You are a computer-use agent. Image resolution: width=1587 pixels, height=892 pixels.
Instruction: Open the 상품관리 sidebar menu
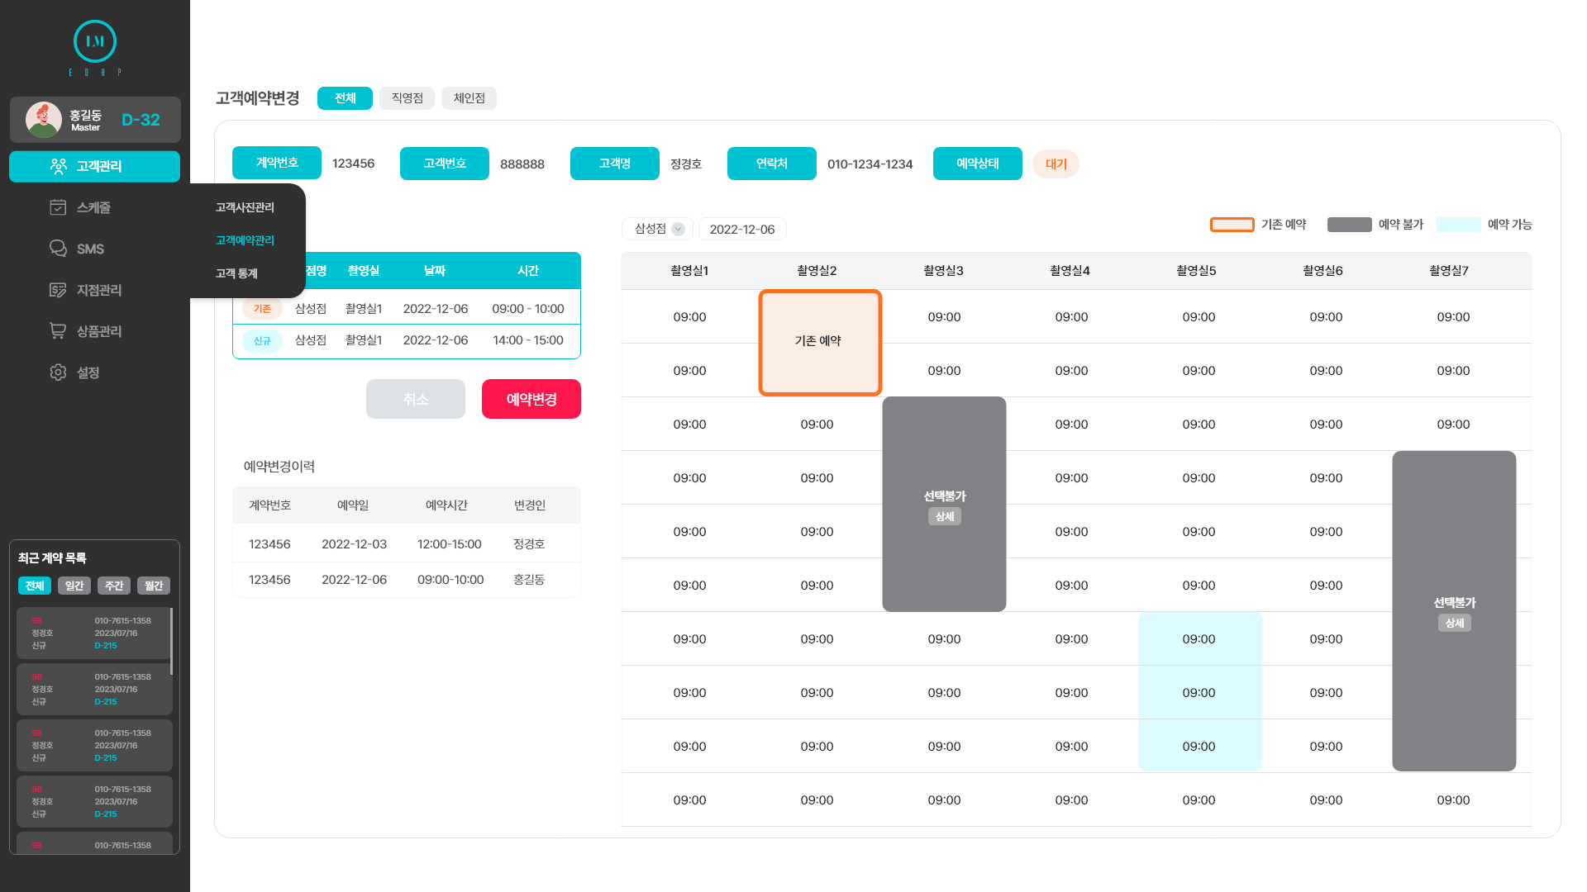pyautogui.click(x=94, y=331)
